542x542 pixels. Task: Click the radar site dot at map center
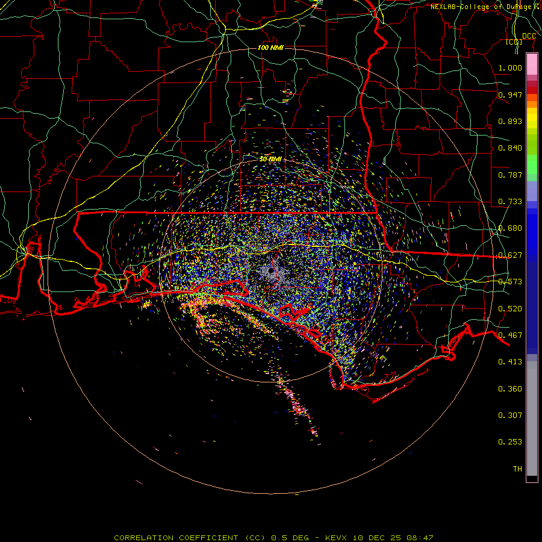click(270, 270)
